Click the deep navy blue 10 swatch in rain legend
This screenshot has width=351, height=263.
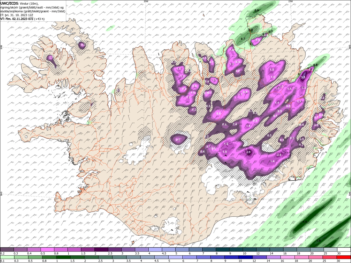[x=245, y=257]
